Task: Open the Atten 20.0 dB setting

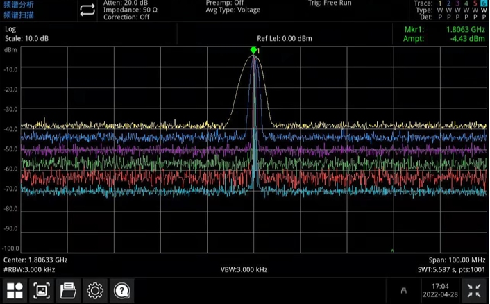Action: point(126,3)
